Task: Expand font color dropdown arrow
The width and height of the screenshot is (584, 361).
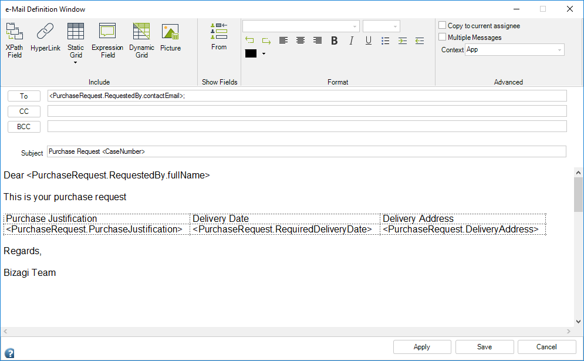Action: [264, 53]
